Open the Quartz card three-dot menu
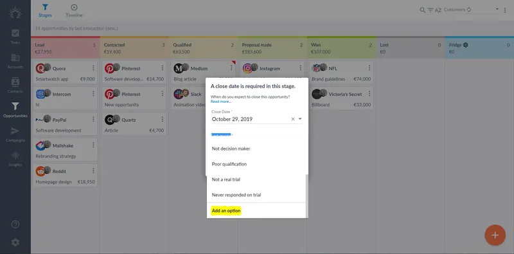 [163, 120]
